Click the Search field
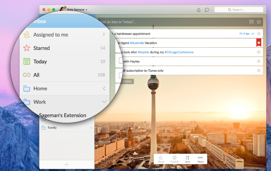The image size is (271, 171). 239,10
